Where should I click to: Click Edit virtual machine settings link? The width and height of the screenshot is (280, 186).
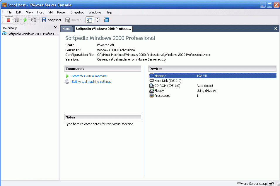(91, 82)
